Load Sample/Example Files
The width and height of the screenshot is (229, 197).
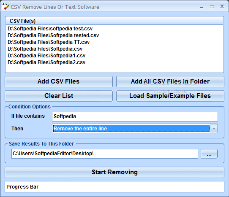click(170, 96)
